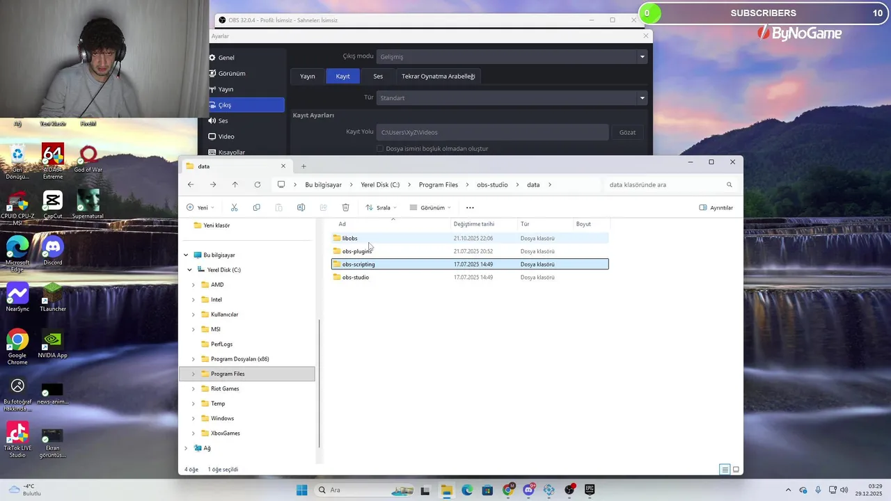The height and width of the screenshot is (501, 891).
Task: Open Discord desktop icon
Action: (x=53, y=252)
